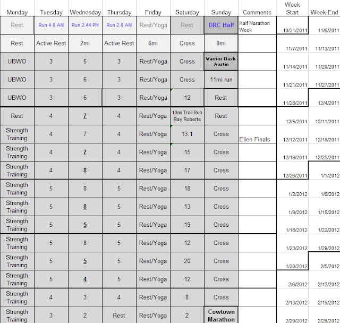Select the '10mi Trail Run Ray Roberts' cell
Viewport: 340px width, 323px height.
tap(187, 116)
